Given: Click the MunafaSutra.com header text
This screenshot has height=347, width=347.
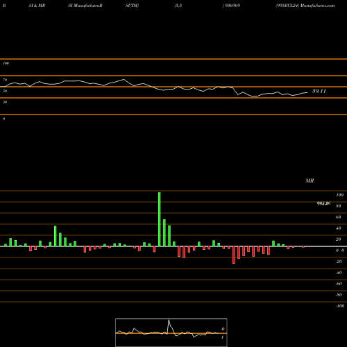Looking at the screenshot, I should [x=317, y=6].
